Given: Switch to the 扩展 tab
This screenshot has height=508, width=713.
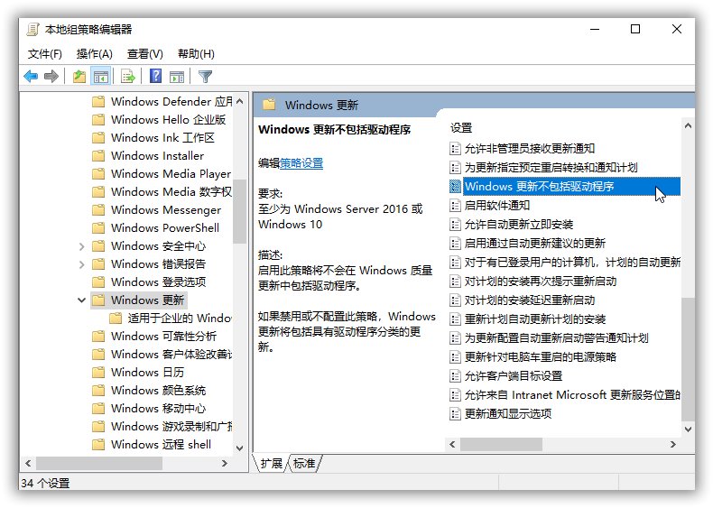Looking at the screenshot, I should [x=271, y=464].
